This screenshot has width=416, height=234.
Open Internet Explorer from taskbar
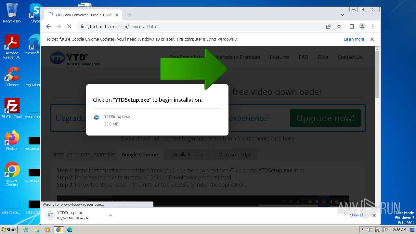[26, 230]
